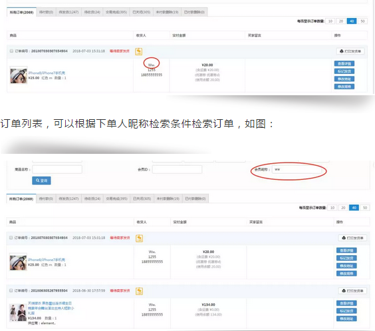Click 修改地址 button for the ¥134.00 order
375x331 pixels.
[346, 318]
